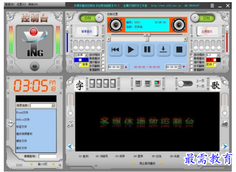This screenshot has height=172, width=236.
Task: Click yellow left arrow beside 停止音效播放
Action: [133, 163]
